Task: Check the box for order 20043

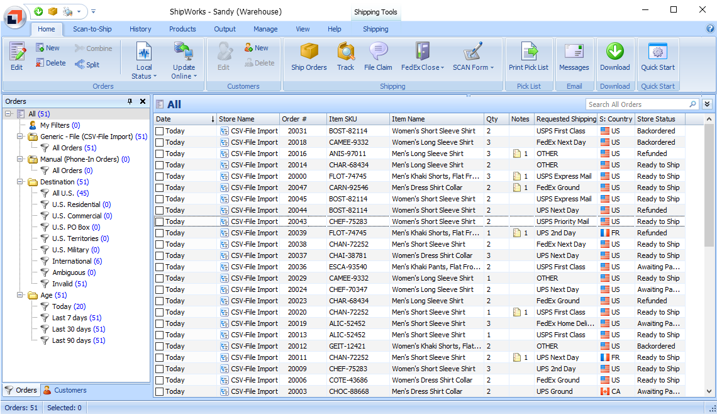Action: (x=160, y=221)
